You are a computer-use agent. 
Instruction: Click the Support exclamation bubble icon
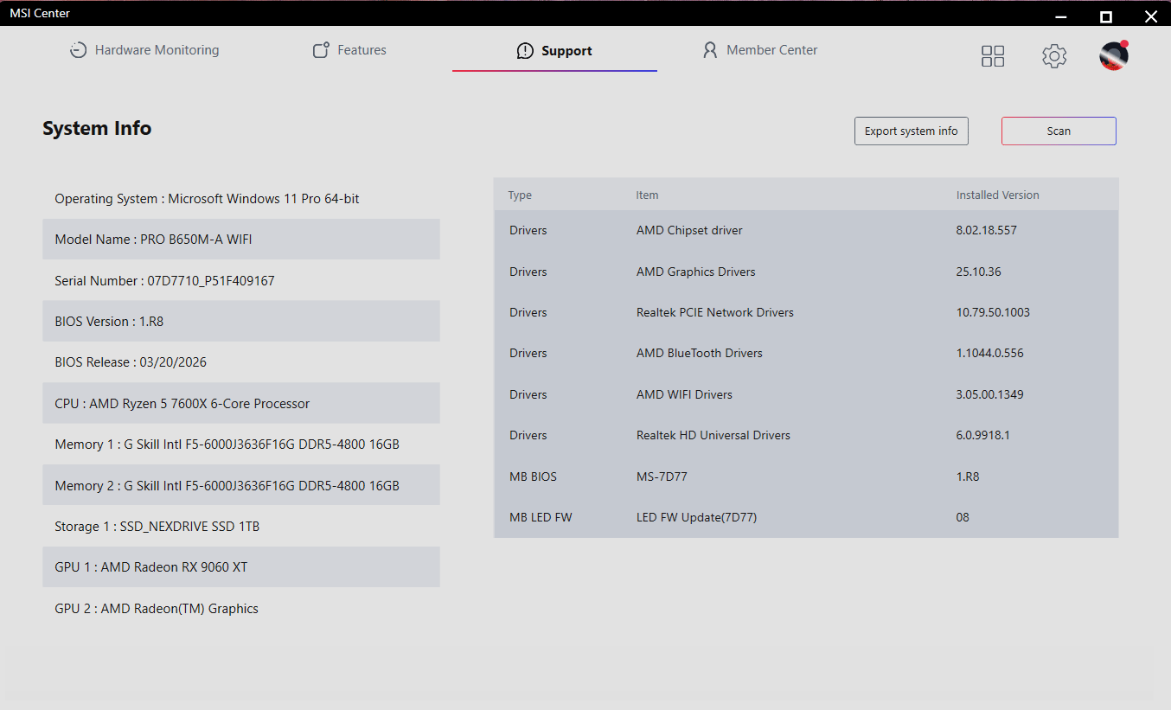pyautogui.click(x=525, y=51)
